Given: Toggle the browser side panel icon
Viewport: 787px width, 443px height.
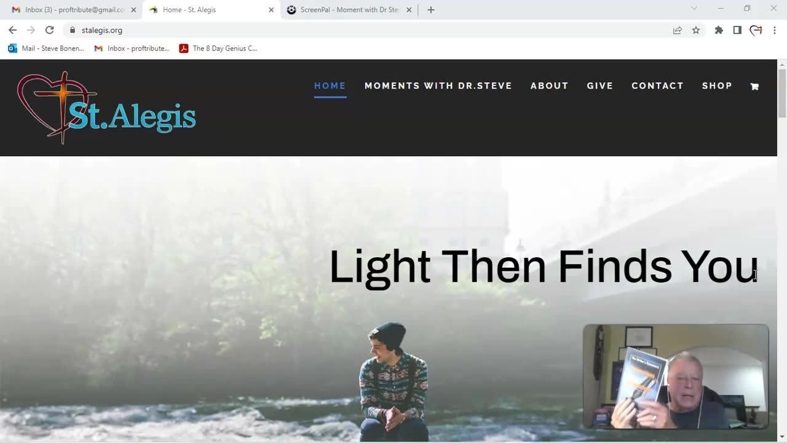Looking at the screenshot, I should (737, 30).
